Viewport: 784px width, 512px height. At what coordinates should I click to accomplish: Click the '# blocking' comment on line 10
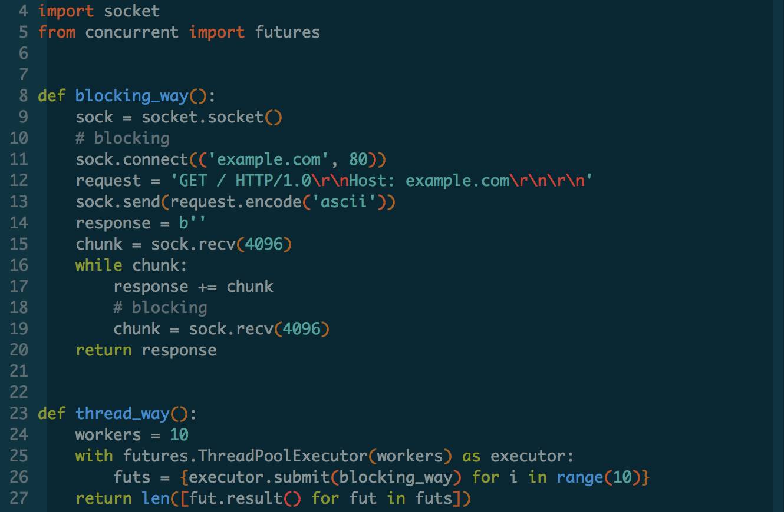coord(122,138)
